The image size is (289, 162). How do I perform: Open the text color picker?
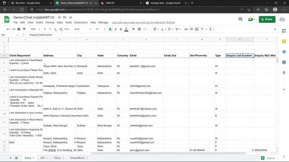click(x=126, y=29)
